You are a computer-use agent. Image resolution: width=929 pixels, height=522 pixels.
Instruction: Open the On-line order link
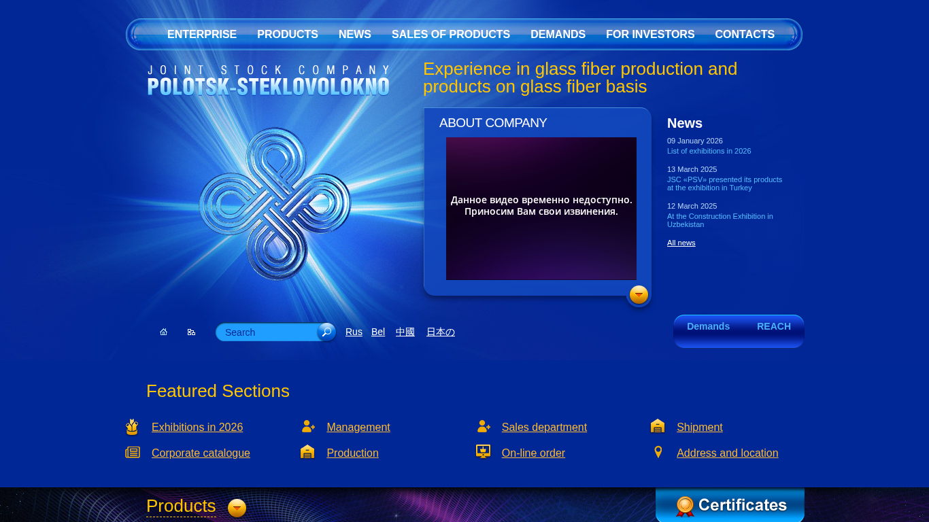(533, 453)
